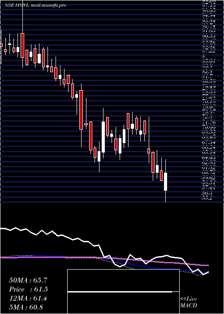This screenshot has height=314, width=224.
Task: Click the 5MA : 60.8 value
Action: point(26,307)
